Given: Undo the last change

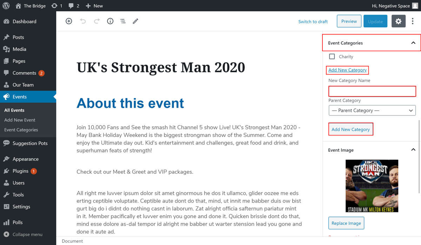Looking at the screenshot, I should [83, 21].
